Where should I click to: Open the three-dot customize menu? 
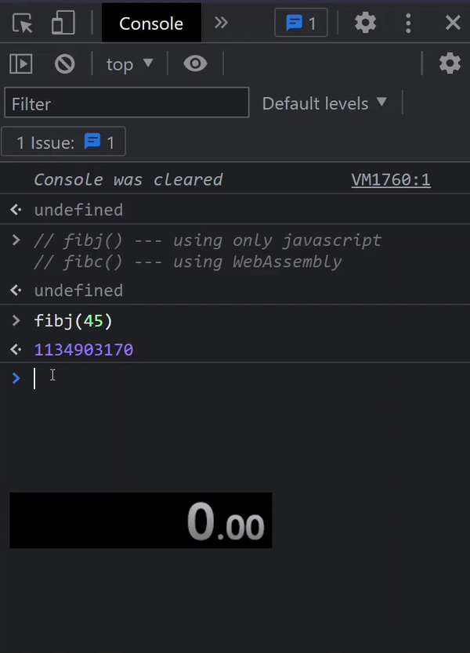click(408, 23)
